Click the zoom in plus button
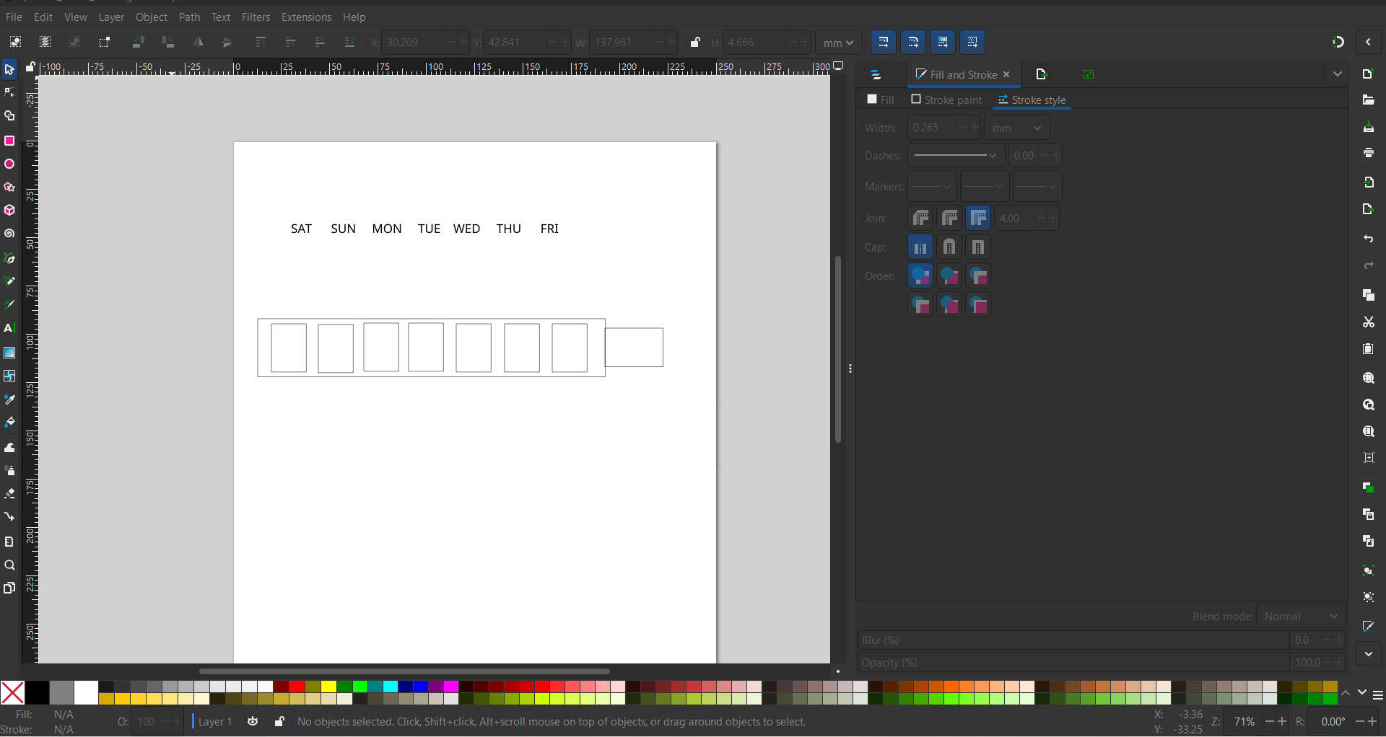 tap(1282, 721)
